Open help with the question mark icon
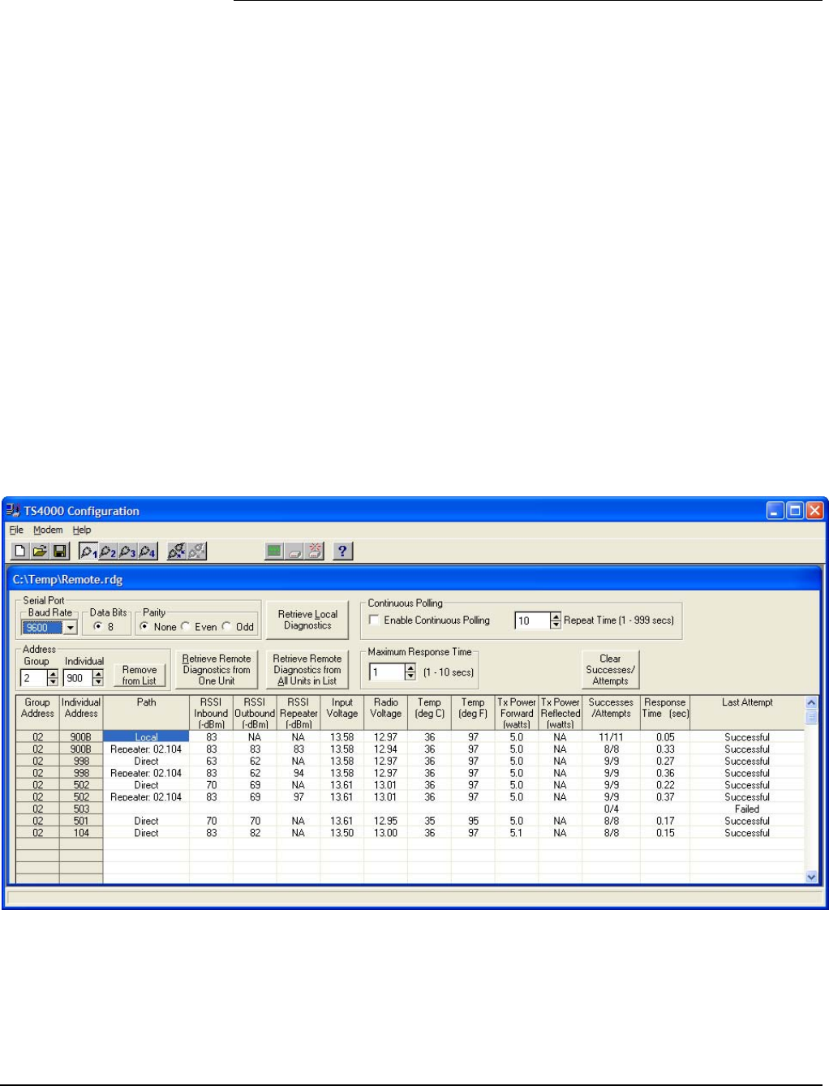This screenshot has height=1086, width=829. point(343,552)
